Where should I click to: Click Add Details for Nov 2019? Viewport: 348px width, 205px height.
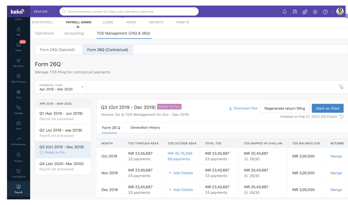pyautogui.click(x=181, y=173)
